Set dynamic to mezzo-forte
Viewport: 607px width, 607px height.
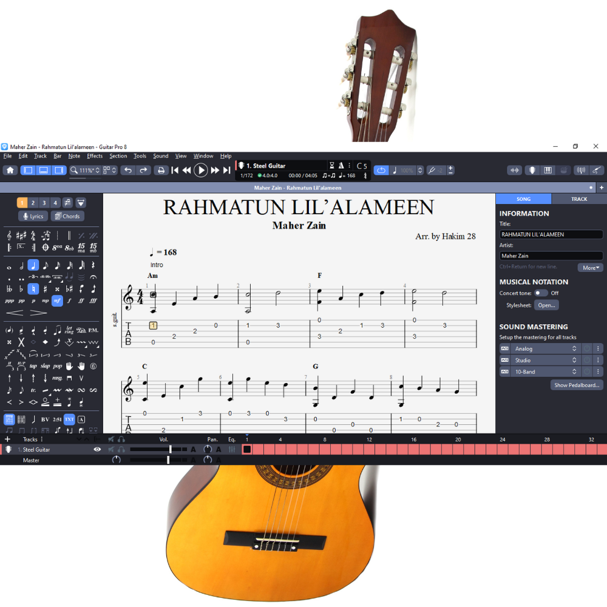(57, 301)
